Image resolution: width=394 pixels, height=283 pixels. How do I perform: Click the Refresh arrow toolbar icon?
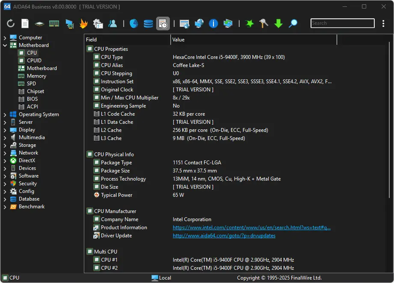pyautogui.click(x=11, y=23)
